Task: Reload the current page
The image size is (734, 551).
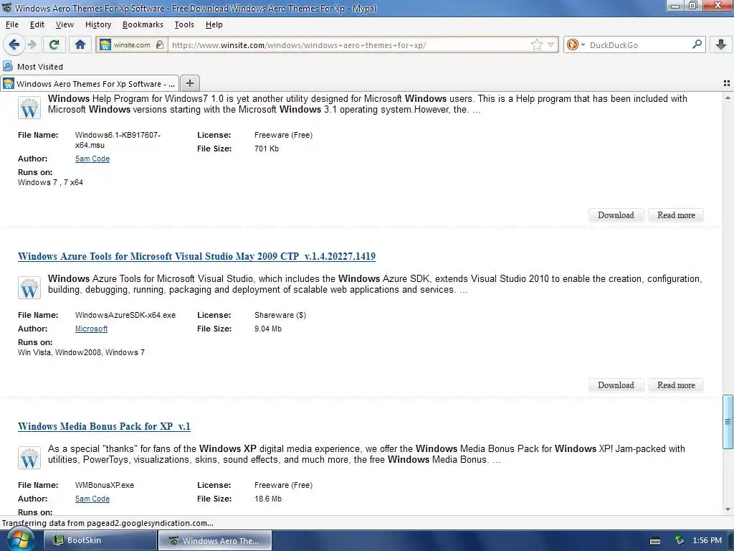Action: 54,44
